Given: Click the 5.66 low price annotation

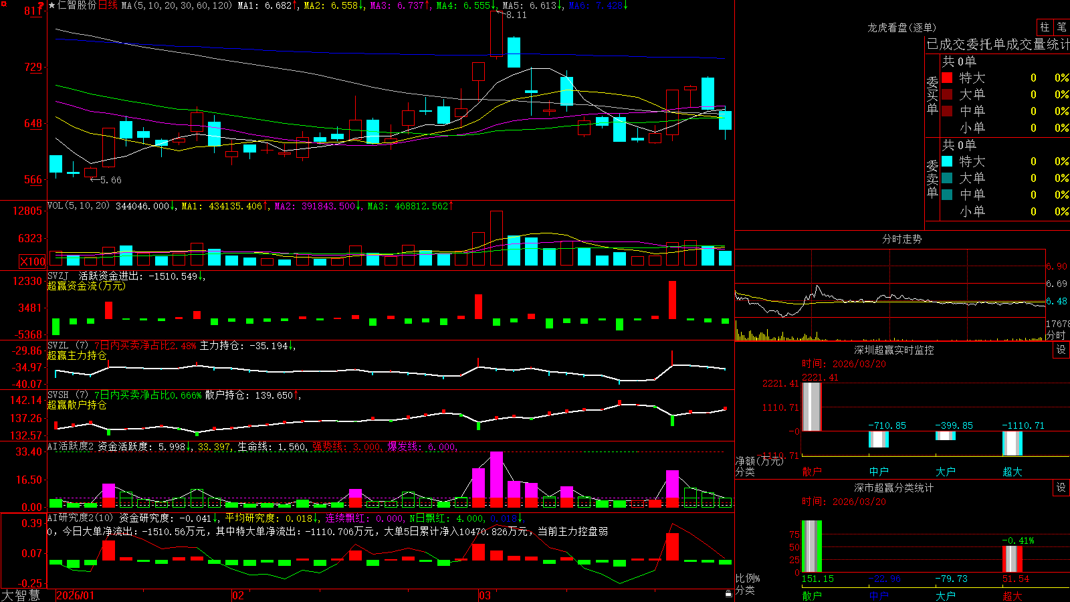Looking at the screenshot, I should coord(111,180).
